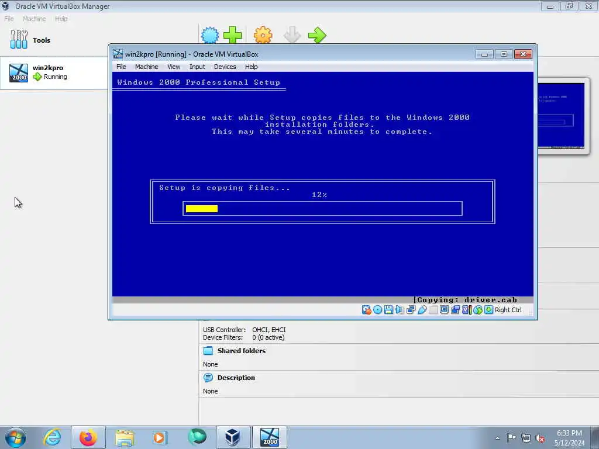Click the Description section header
Screen dimensions: 599x449
(x=236, y=378)
